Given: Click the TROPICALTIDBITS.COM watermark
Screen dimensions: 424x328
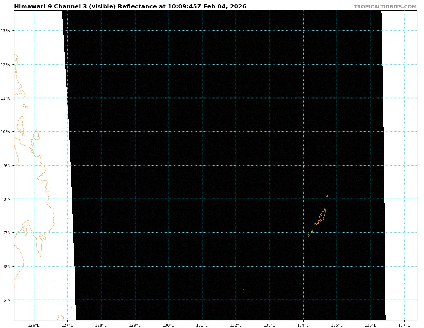Looking at the screenshot, I should (385, 7).
